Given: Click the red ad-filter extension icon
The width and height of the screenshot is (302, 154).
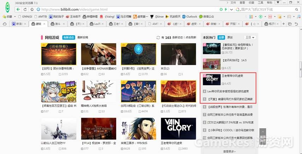Looking at the screenshot, I should (x=270, y=17).
